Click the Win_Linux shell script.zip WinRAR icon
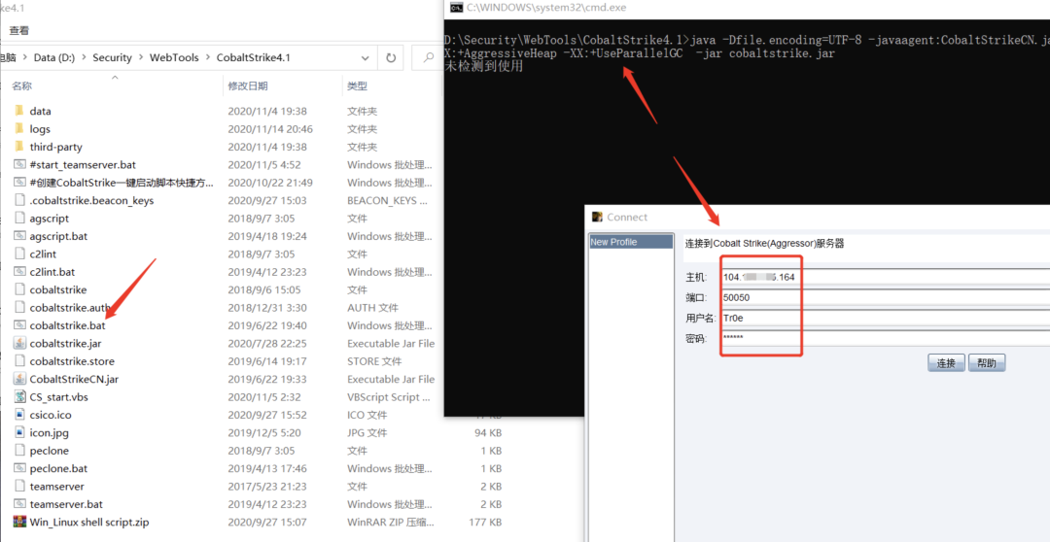 pyautogui.click(x=19, y=522)
